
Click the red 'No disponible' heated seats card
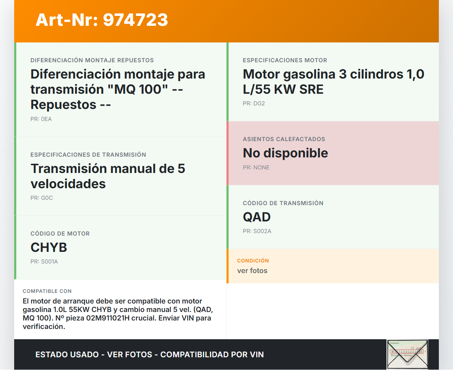point(333,153)
